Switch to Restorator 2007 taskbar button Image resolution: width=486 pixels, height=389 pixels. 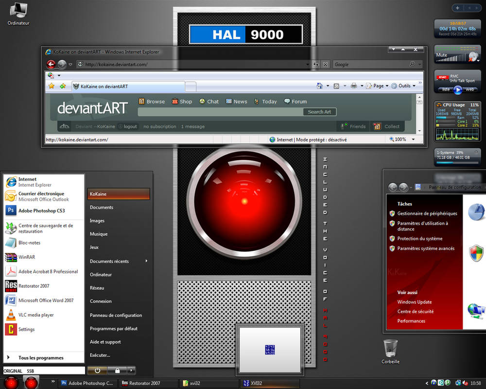tap(148, 383)
